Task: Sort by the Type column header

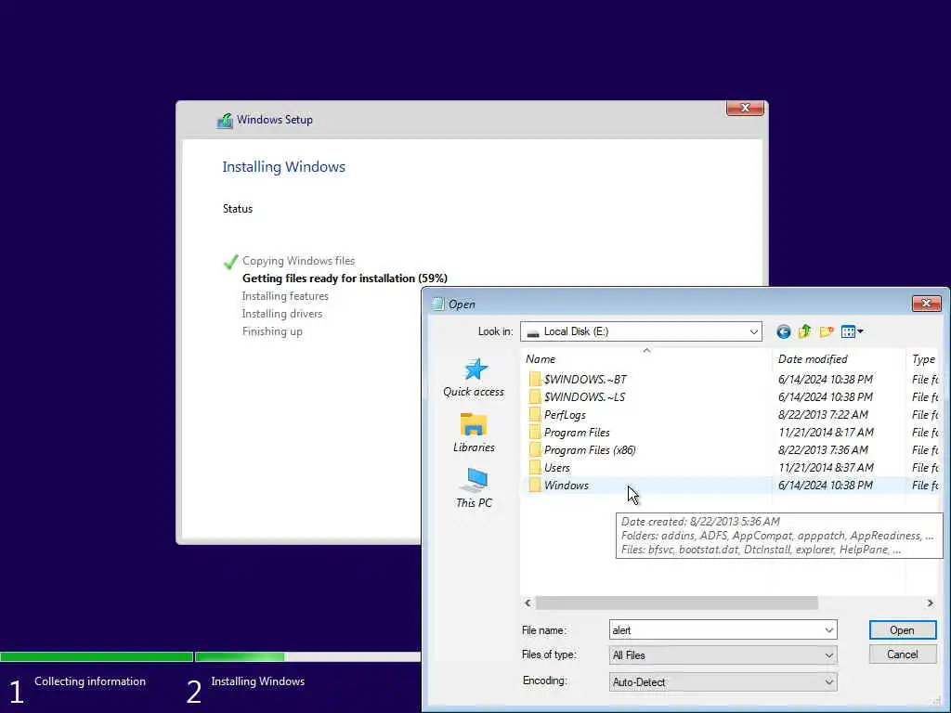Action: (x=923, y=359)
